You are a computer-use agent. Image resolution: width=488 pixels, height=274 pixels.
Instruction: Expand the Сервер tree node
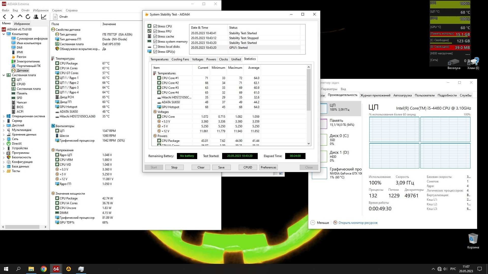[4, 121]
